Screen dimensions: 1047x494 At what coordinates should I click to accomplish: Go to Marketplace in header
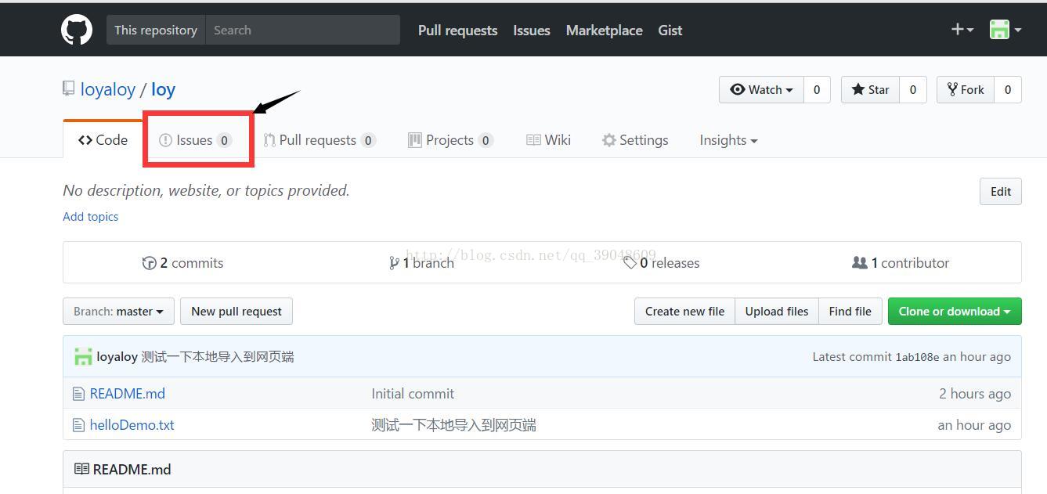pyautogui.click(x=604, y=30)
